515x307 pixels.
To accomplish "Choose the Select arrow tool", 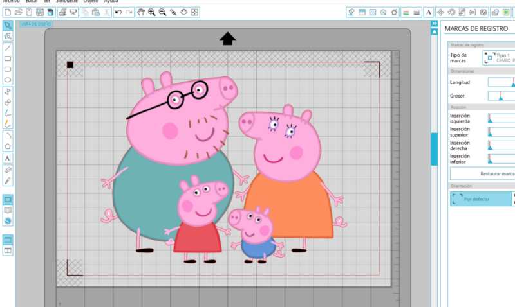I will click(8, 25).
